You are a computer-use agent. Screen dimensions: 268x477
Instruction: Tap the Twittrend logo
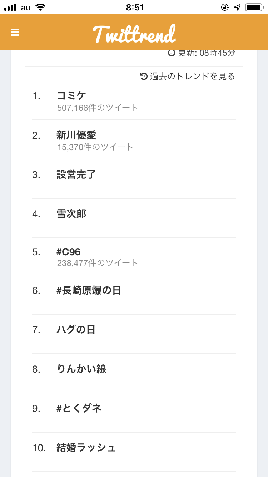click(134, 34)
